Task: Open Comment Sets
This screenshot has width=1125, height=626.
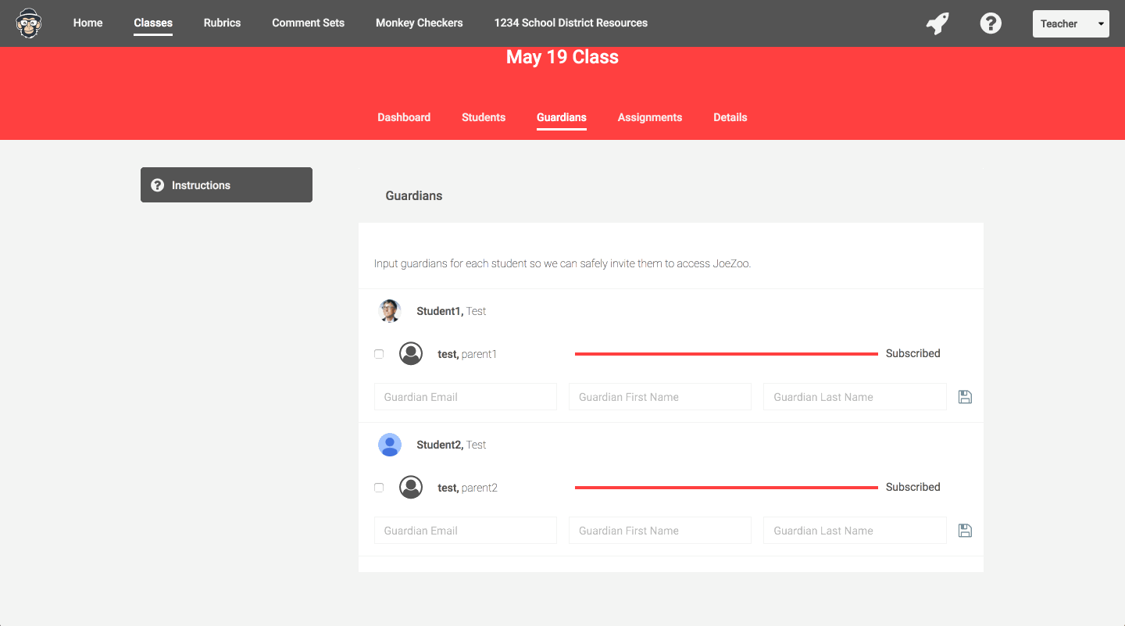Action: (308, 23)
